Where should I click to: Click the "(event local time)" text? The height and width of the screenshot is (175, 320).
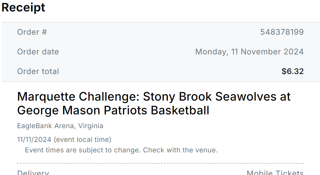coord(82,140)
